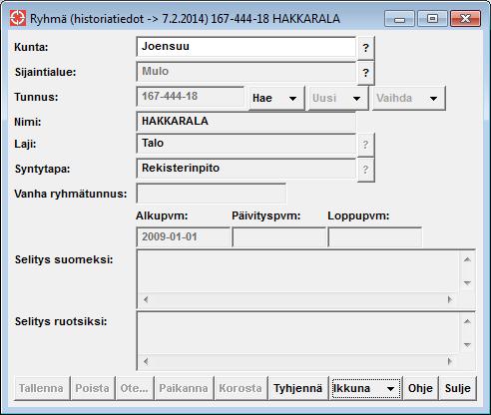Click the Sijaintialue: label
491x415 pixels.
[x=45, y=72]
